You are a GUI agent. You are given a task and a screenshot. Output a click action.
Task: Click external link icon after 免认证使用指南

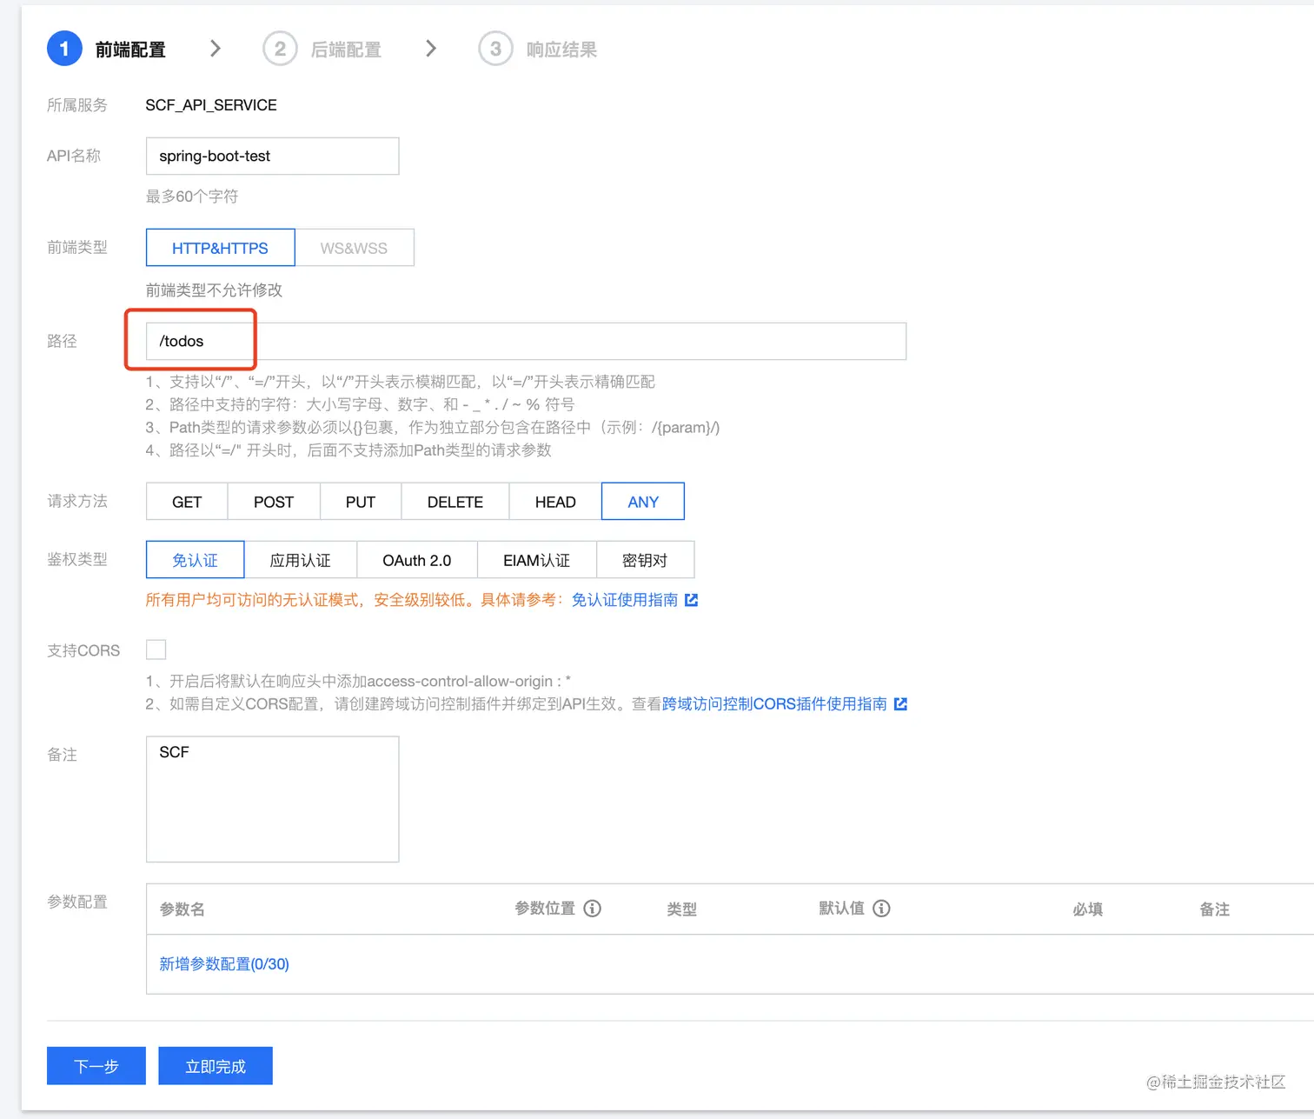[692, 600]
